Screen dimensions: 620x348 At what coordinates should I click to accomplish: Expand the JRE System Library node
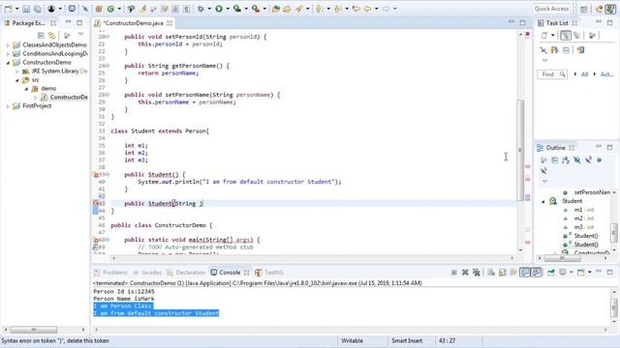(x=17, y=72)
